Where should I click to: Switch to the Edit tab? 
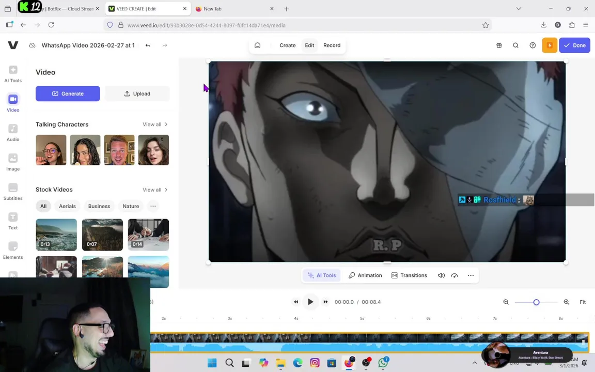coord(309,45)
